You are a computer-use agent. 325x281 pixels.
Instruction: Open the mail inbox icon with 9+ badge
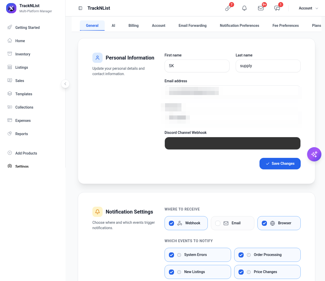pyautogui.click(x=261, y=8)
